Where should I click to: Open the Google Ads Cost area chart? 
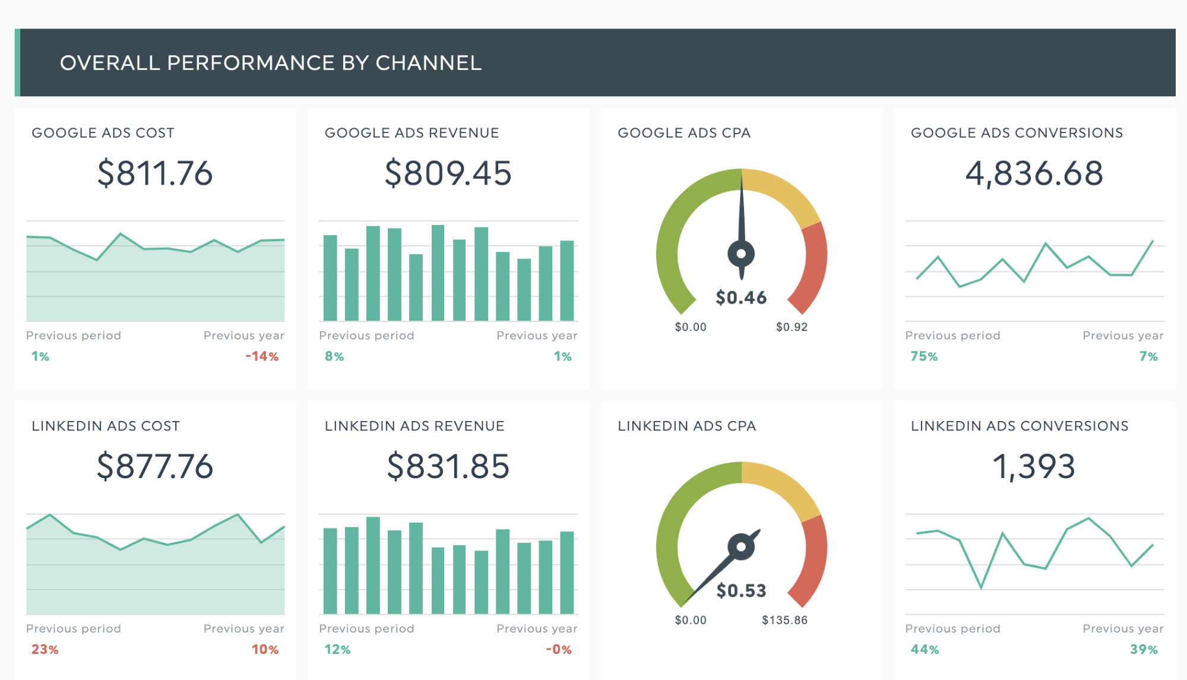[x=155, y=271]
